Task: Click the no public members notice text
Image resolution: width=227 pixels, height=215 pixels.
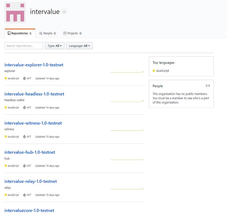Action: pos(181,98)
